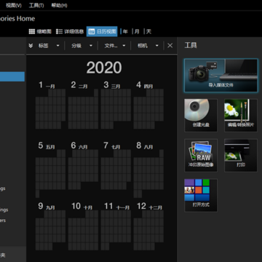Open the 编辑/转换照片 edit photos tool

tap(241, 116)
